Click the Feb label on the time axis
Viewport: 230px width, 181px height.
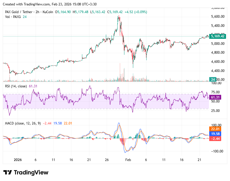click(128, 160)
